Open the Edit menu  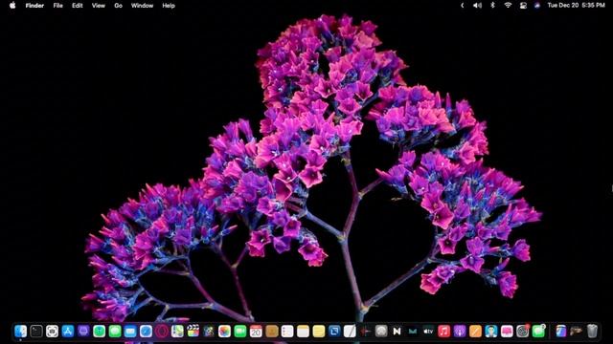pos(77,6)
